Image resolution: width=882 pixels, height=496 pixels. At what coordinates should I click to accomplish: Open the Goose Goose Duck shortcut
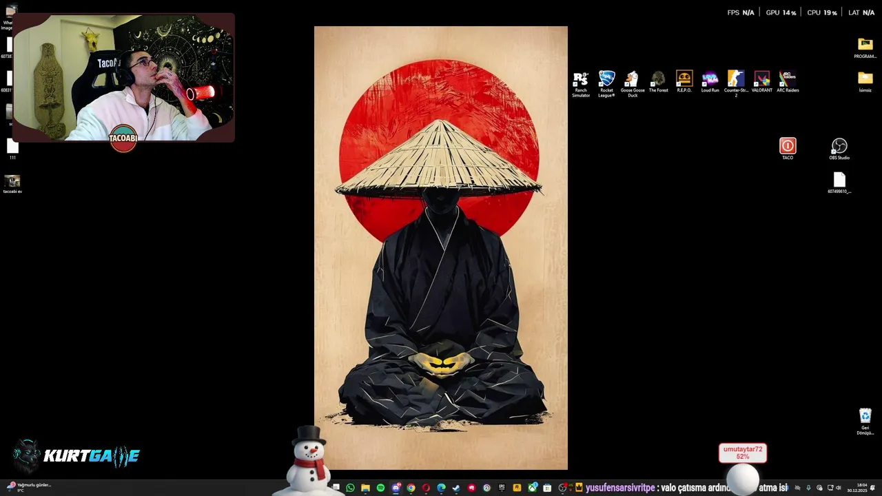(633, 83)
